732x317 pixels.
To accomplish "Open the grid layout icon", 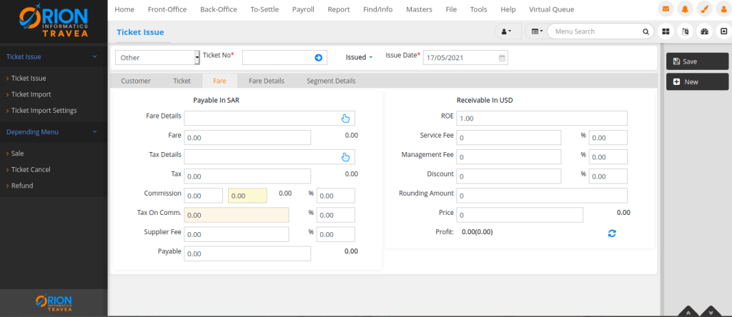I will click(666, 31).
